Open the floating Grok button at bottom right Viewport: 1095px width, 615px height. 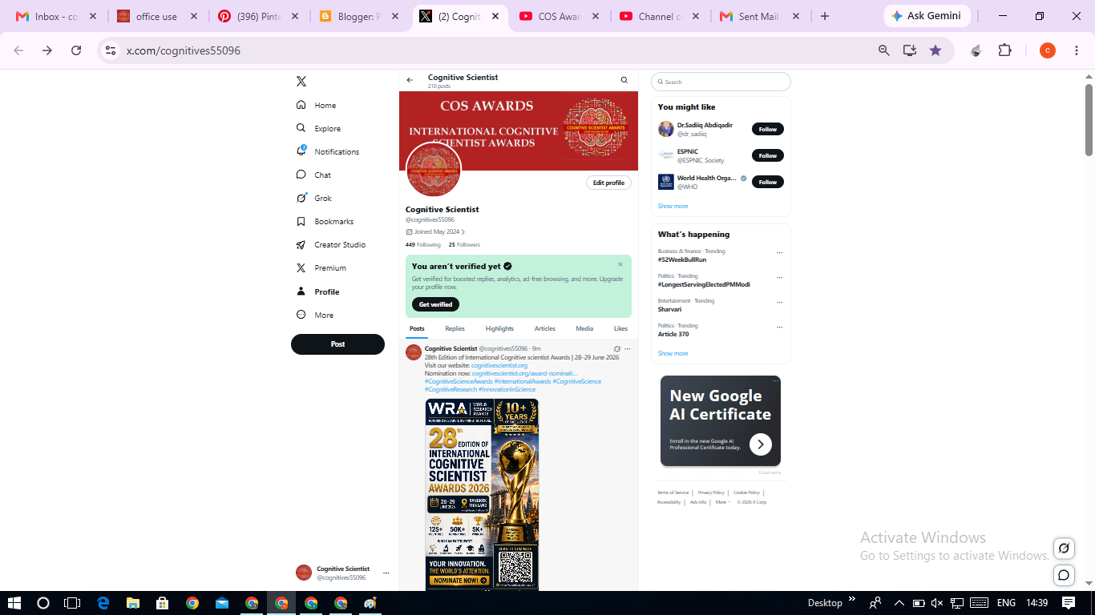pyautogui.click(x=1064, y=549)
